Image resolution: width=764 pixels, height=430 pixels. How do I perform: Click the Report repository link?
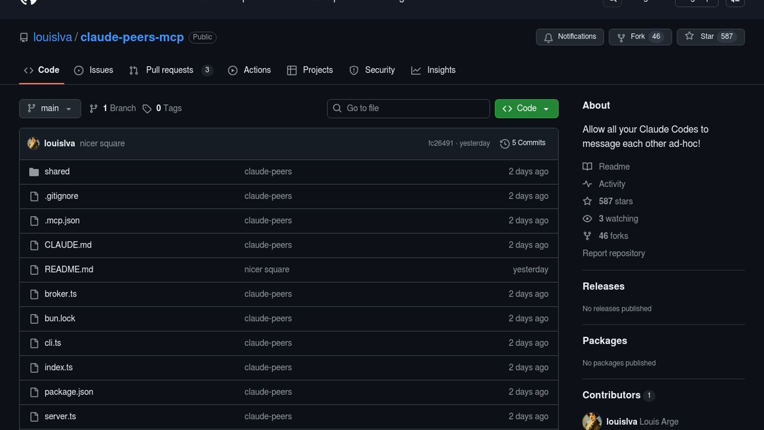tap(613, 253)
